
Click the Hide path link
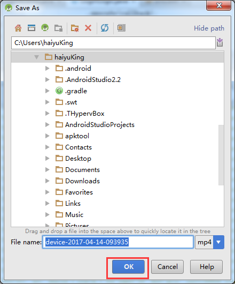[209, 28]
